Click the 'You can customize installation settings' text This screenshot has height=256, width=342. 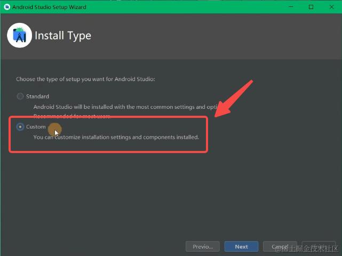pyautogui.click(x=116, y=137)
